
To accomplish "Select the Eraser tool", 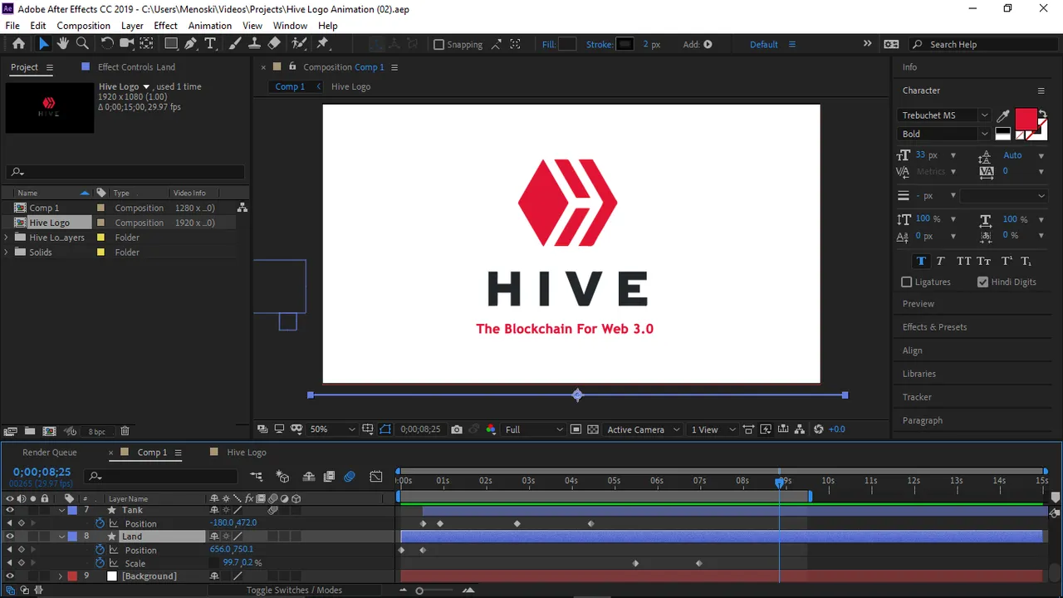I will pyautogui.click(x=275, y=44).
